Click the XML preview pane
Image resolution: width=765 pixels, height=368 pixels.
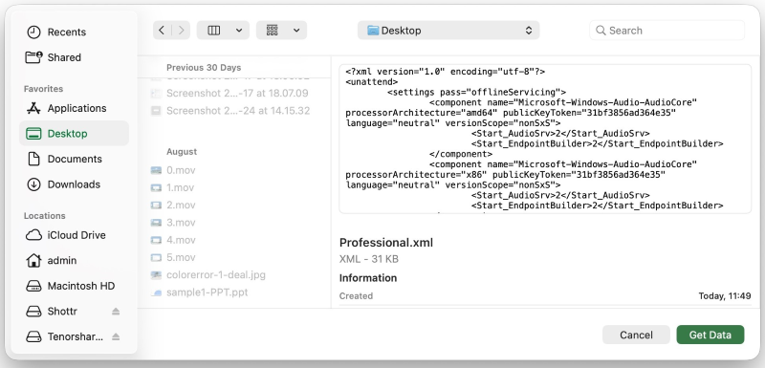[545, 139]
